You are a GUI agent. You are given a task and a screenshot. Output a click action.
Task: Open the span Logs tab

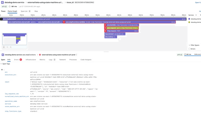52,59
